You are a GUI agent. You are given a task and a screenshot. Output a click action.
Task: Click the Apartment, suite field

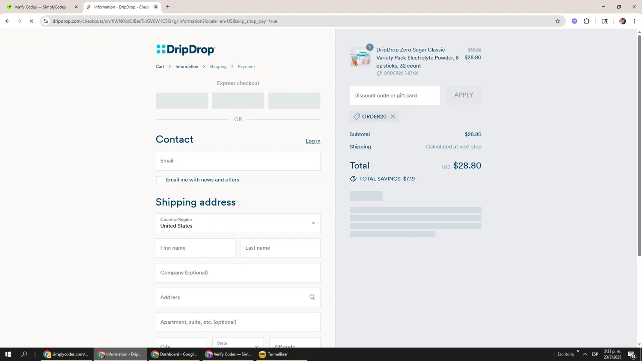(x=238, y=322)
